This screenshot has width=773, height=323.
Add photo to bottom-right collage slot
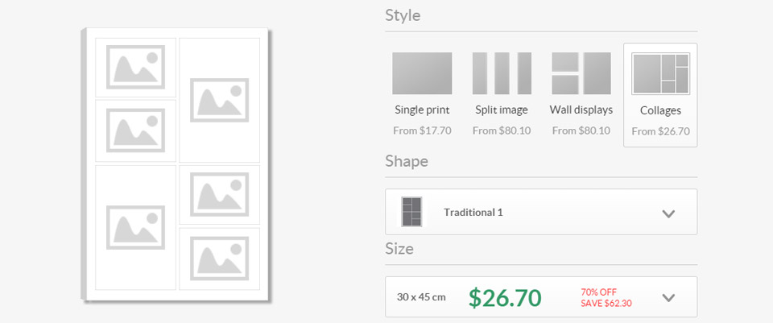[219, 259]
